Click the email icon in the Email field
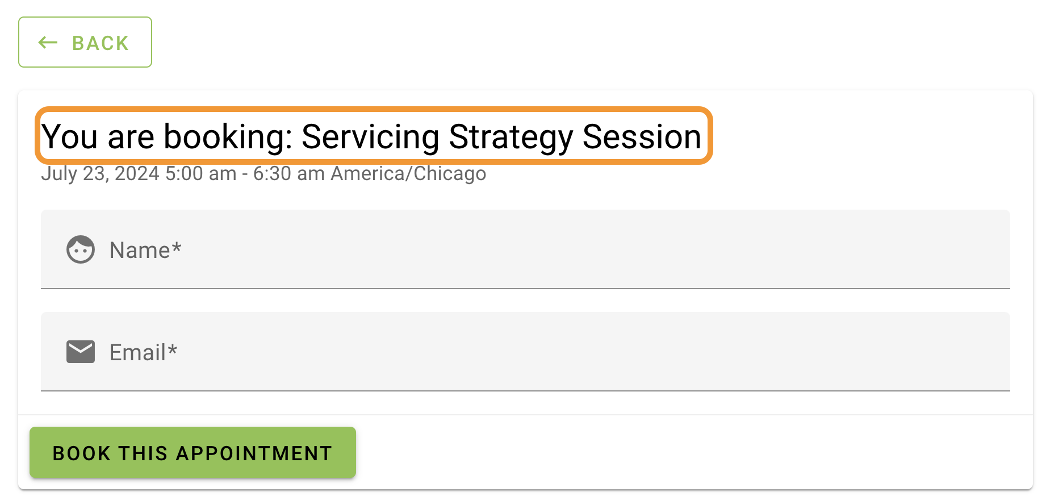This screenshot has height=500, width=1046. click(80, 352)
